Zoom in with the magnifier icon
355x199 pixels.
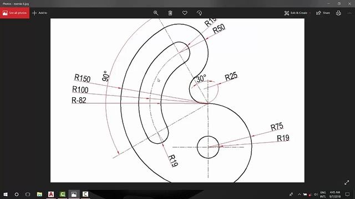pos(156,13)
